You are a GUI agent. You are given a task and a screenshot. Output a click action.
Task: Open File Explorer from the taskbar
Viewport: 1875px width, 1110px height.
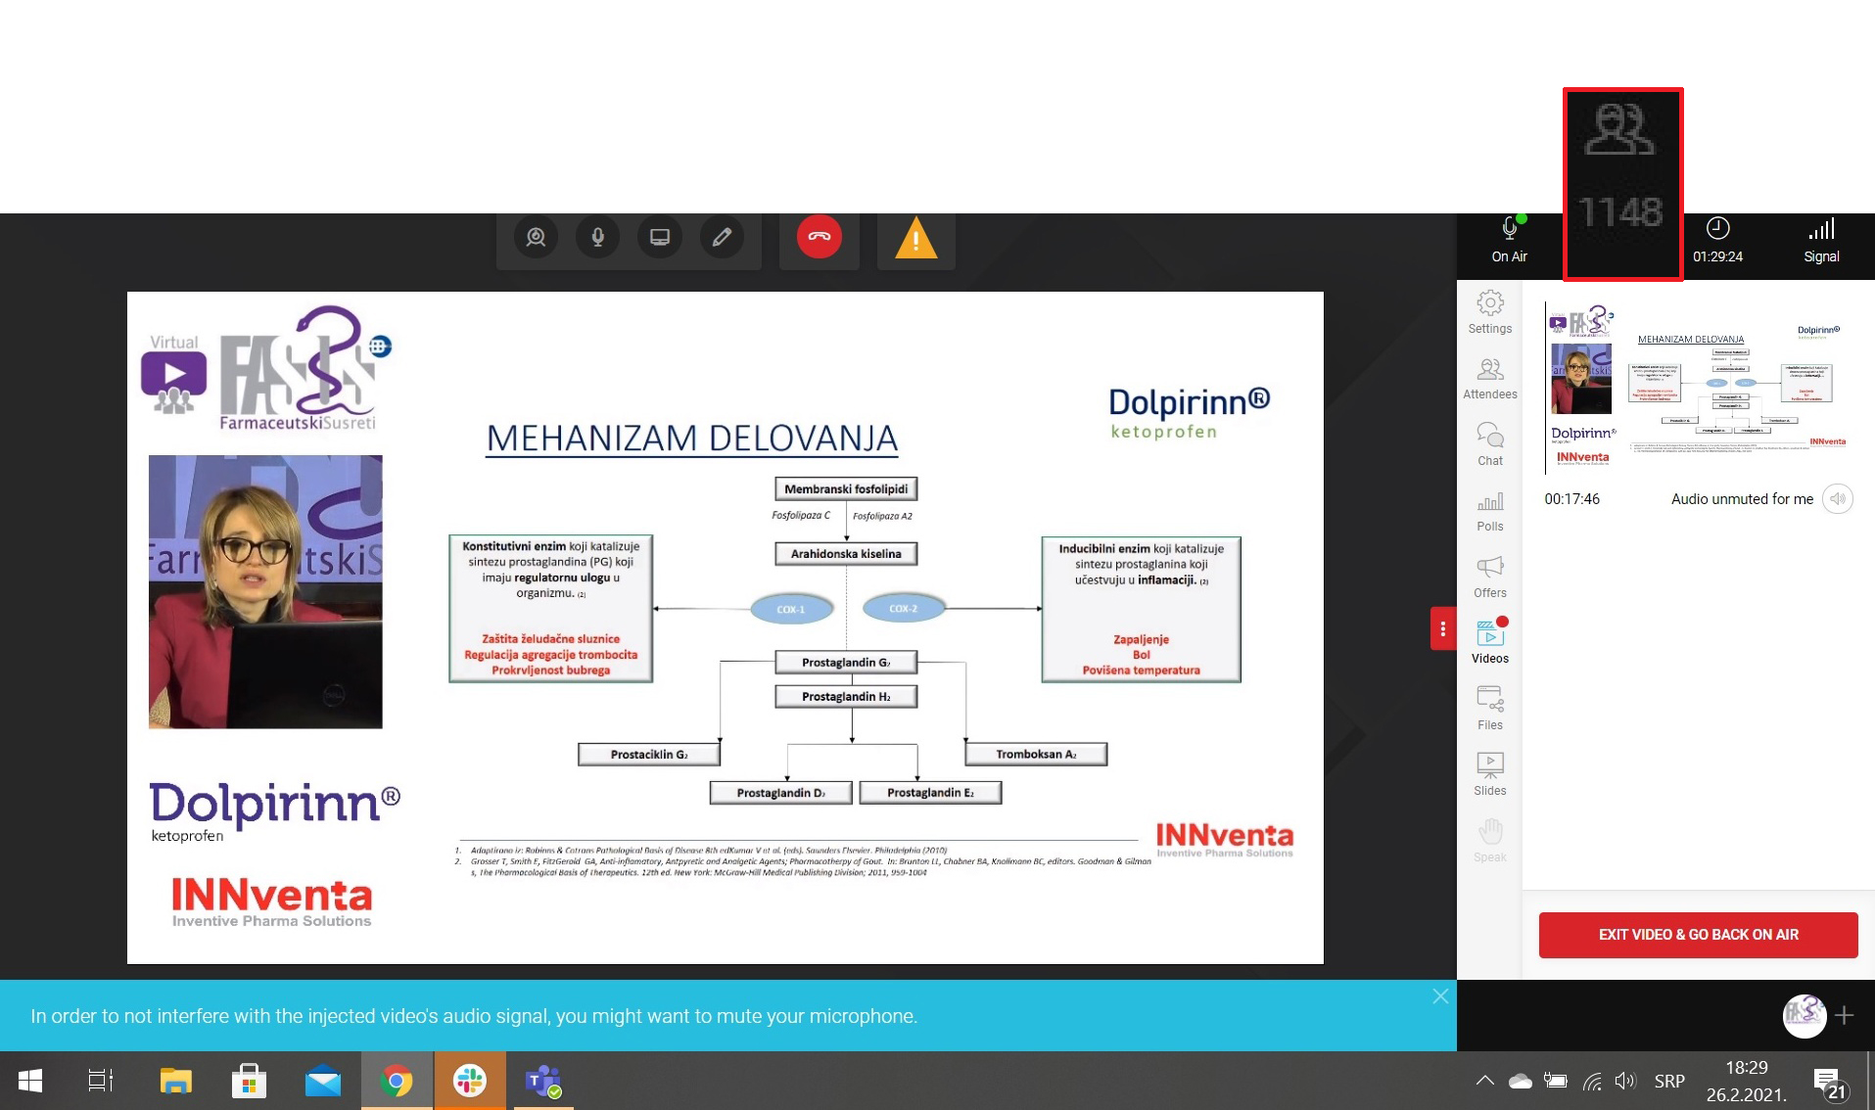(x=175, y=1081)
